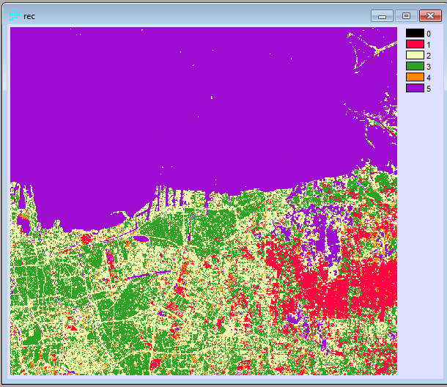The height and width of the screenshot is (387, 447).
Task: Close the rec map window
Action: pos(429,15)
